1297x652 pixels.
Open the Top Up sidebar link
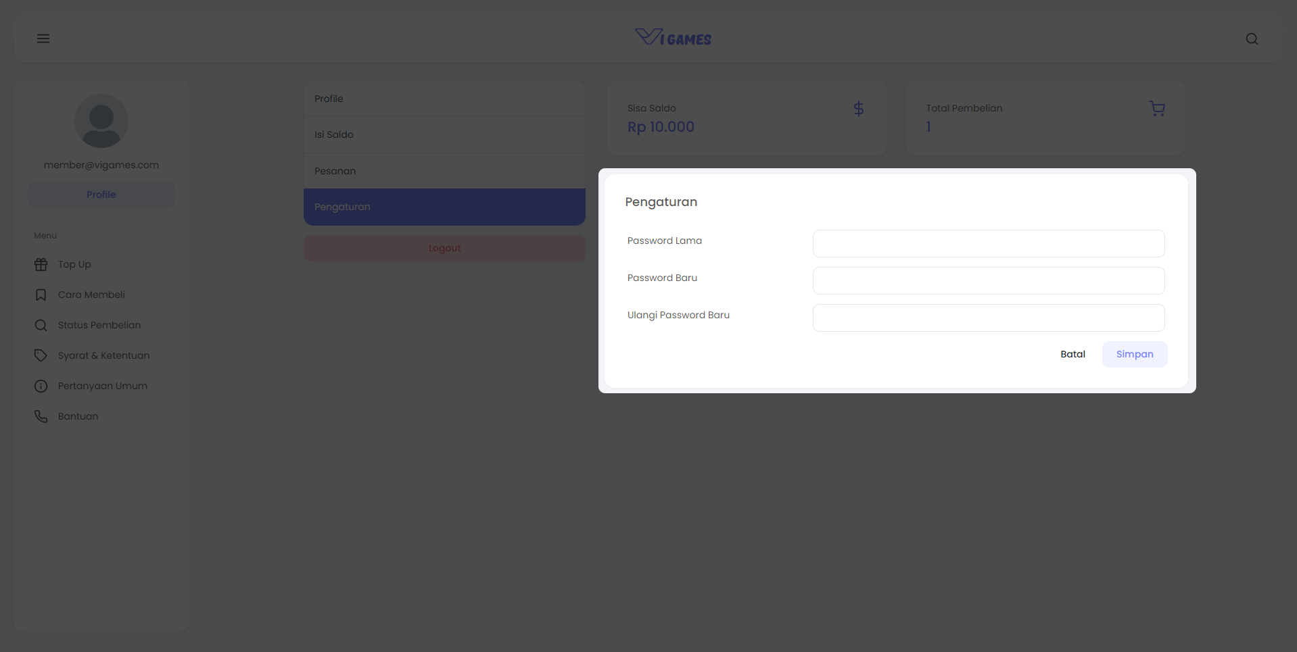[x=74, y=264]
